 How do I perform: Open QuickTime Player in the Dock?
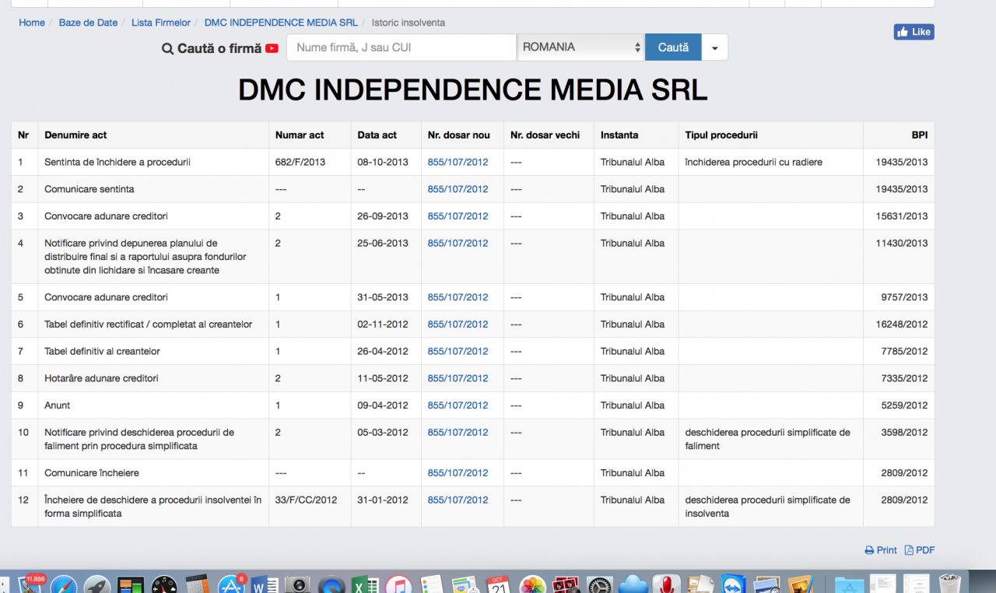[x=331, y=584]
